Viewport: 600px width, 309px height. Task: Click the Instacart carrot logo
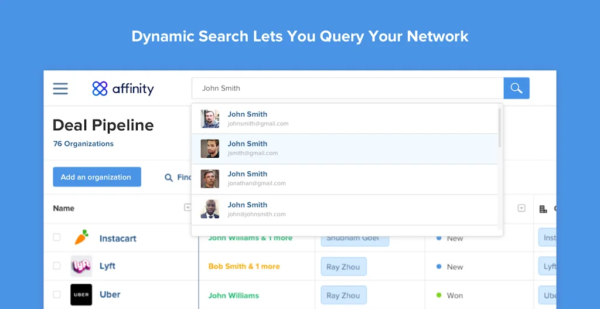(x=81, y=238)
